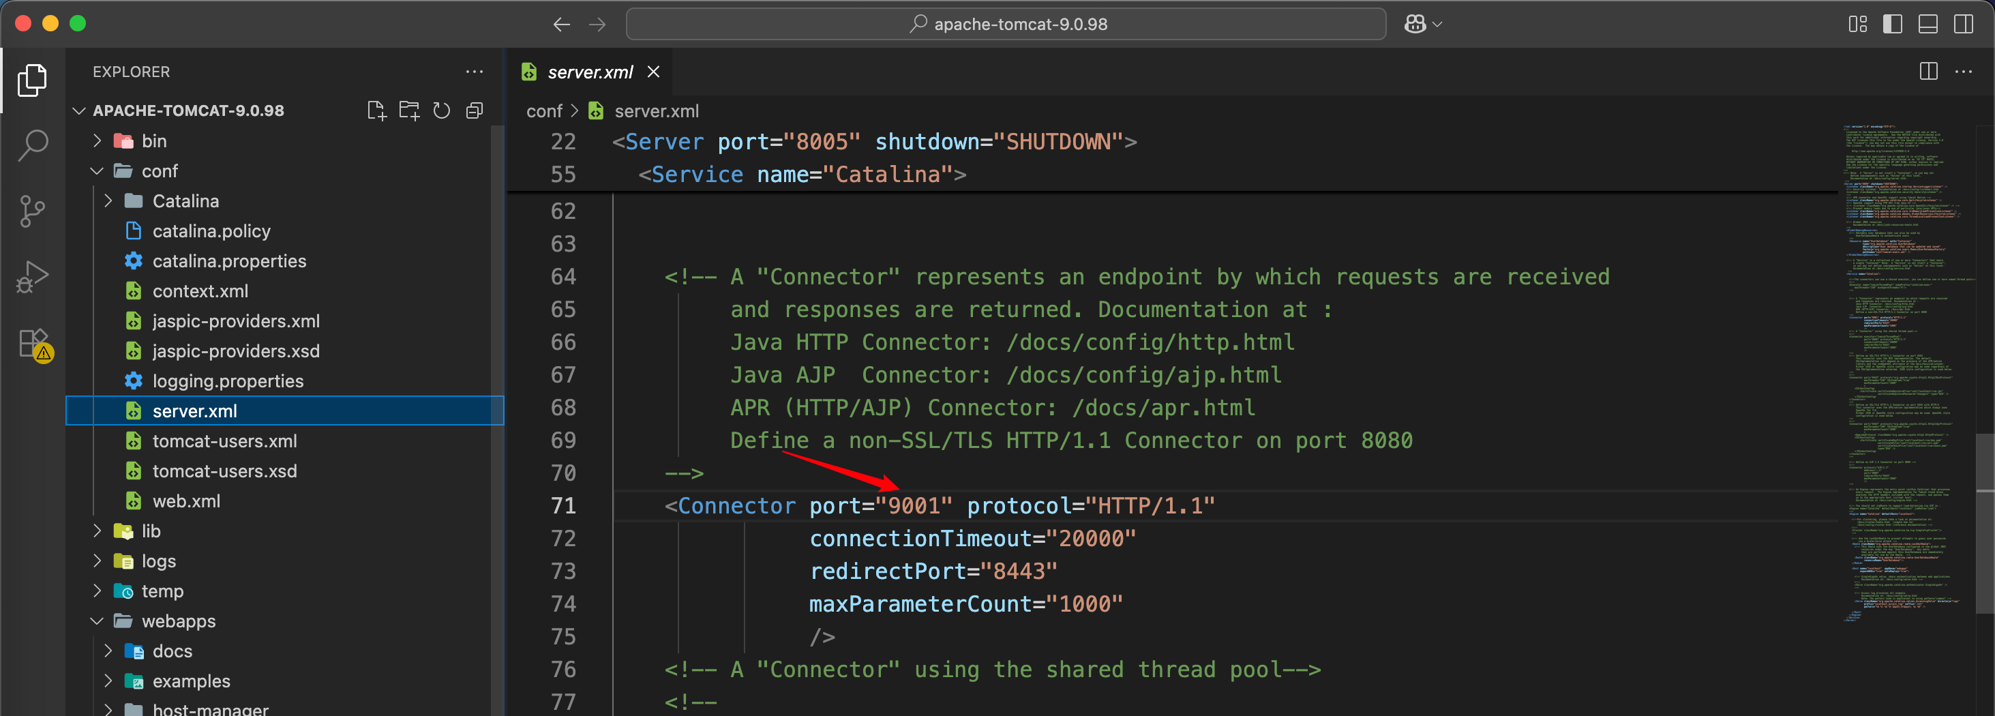Toggle the bottom panel visibility
This screenshot has width=1995, height=716.
click(x=1927, y=24)
